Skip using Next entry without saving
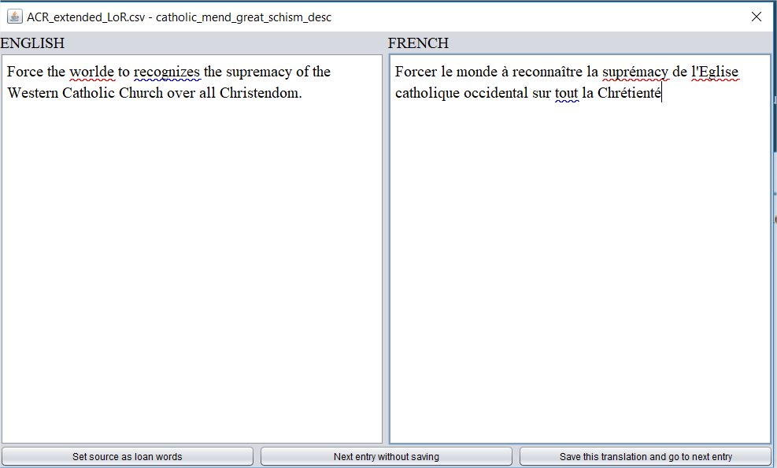Screen dimensions: 777x468 tap(386, 456)
